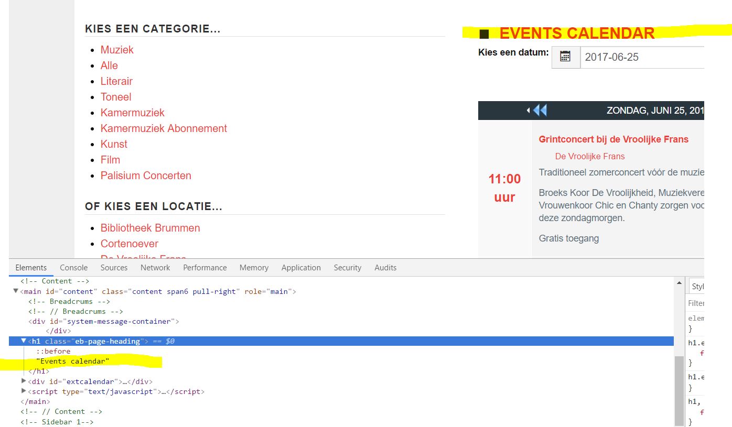The height and width of the screenshot is (427, 732).
Task: Click the Muziek category link
Action: [117, 50]
